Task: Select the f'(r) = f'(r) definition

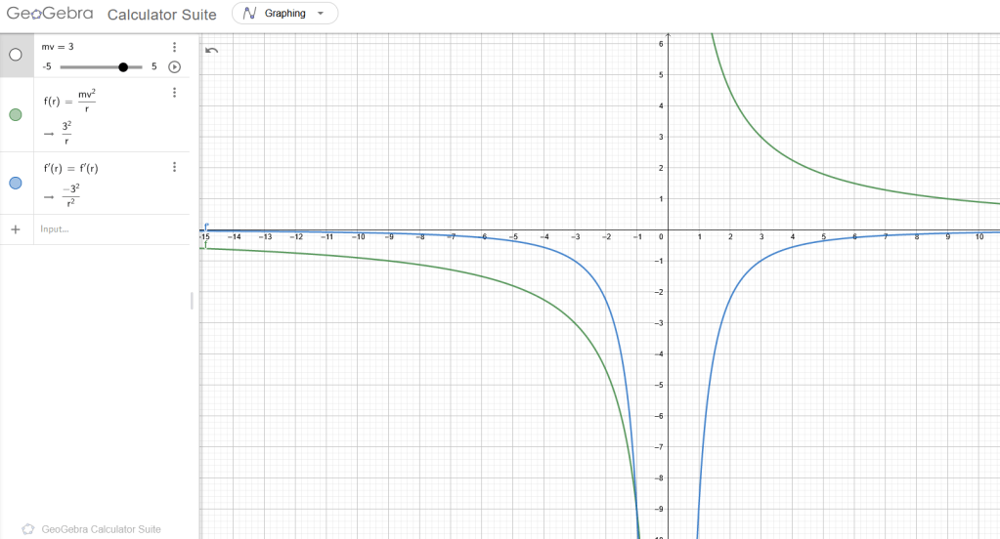Action: click(x=70, y=168)
